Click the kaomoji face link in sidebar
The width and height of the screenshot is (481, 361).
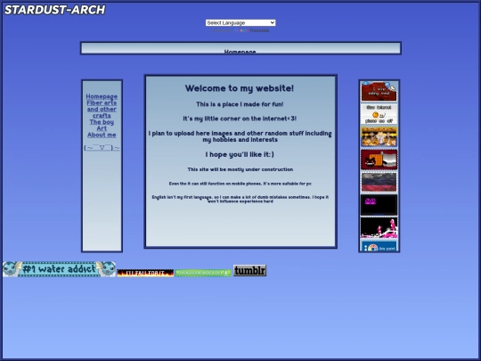pyautogui.click(x=102, y=148)
